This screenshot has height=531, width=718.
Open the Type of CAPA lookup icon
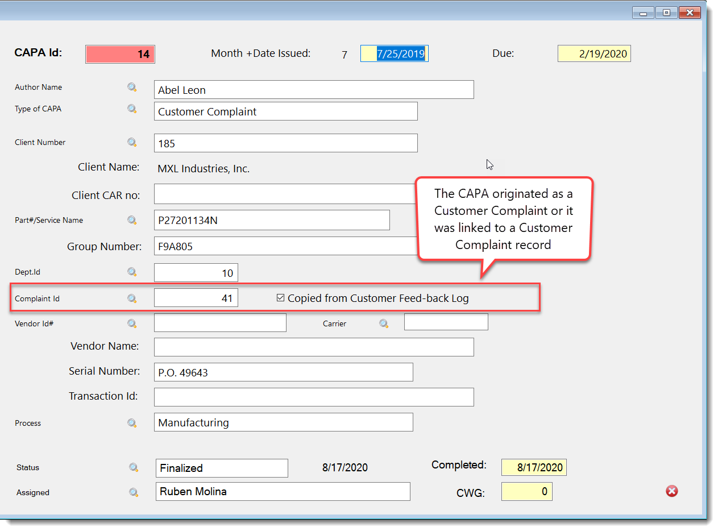[x=132, y=109]
